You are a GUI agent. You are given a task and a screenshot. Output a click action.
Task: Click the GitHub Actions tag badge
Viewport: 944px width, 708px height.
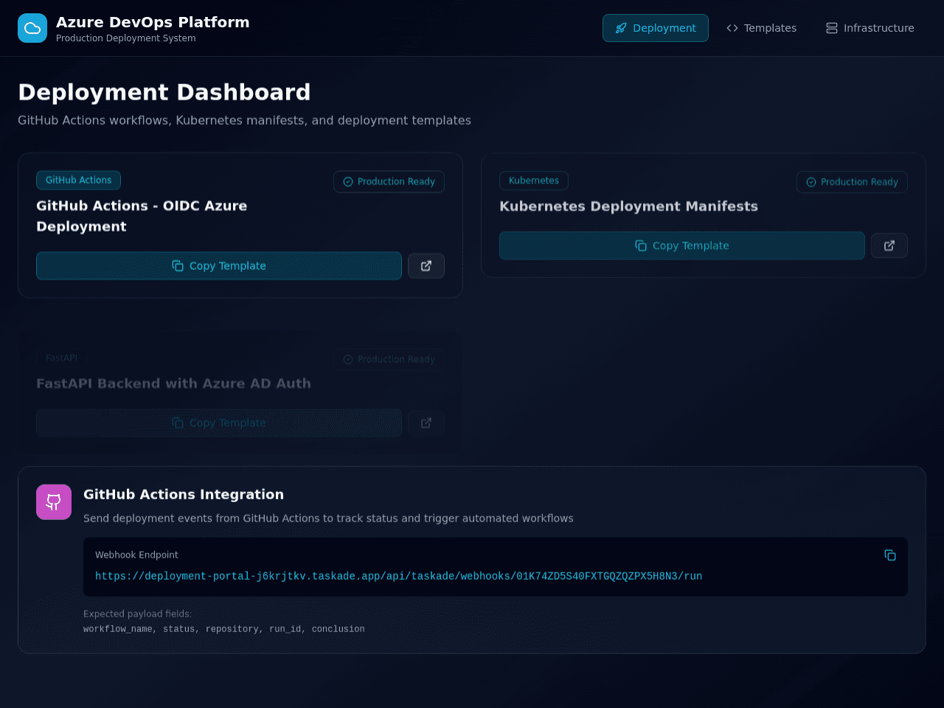tap(78, 180)
